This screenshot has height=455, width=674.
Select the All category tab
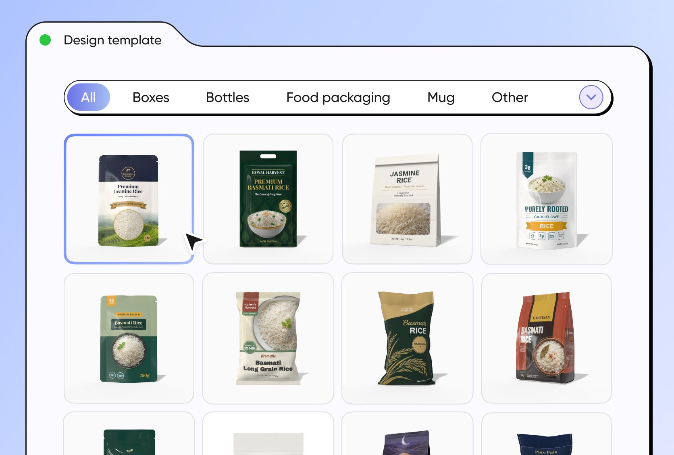coord(88,97)
